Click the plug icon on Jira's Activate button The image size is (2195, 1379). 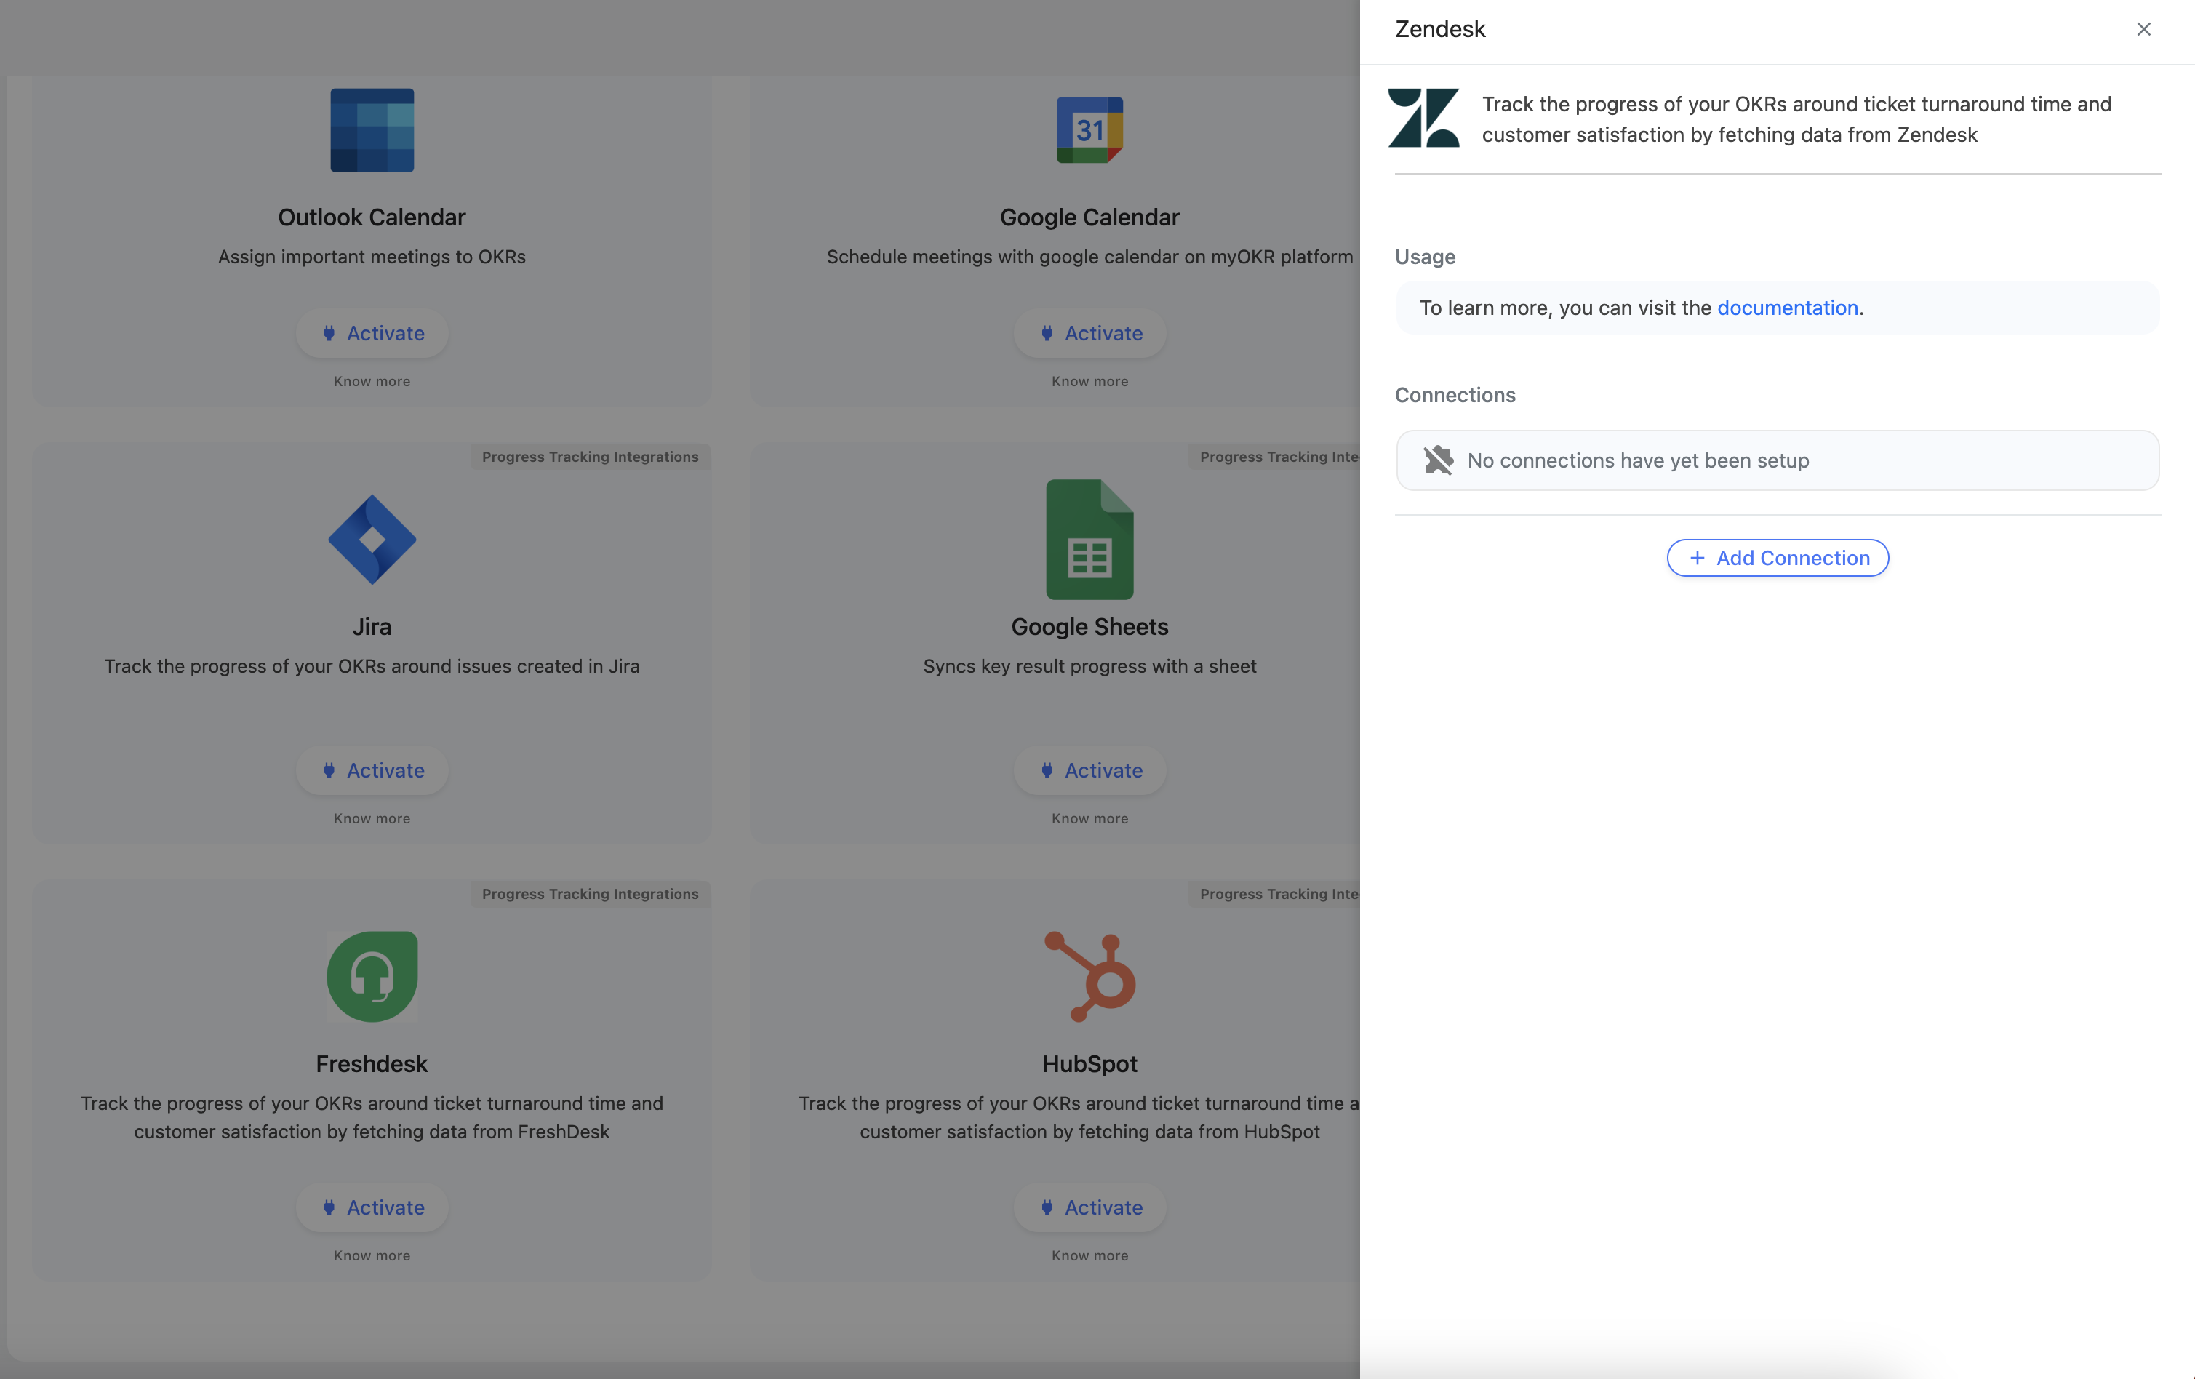329,770
